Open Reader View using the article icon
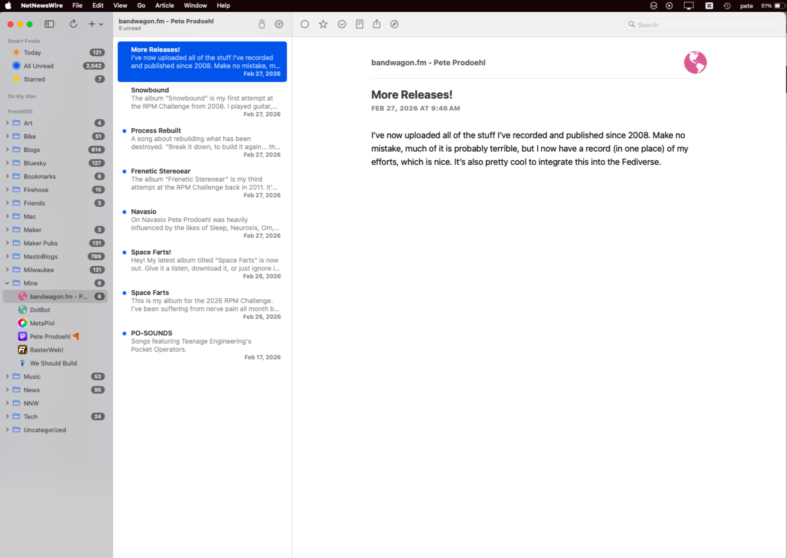 (359, 24)
